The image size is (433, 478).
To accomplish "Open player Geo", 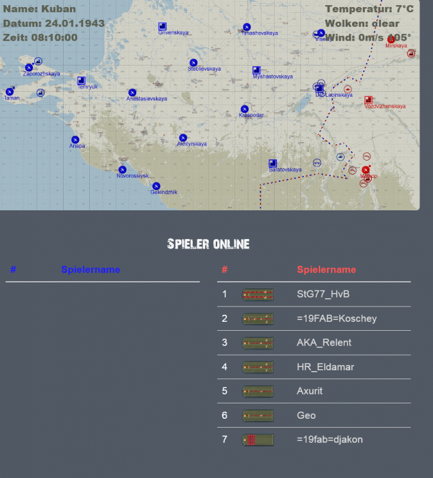I will [306, 415].
